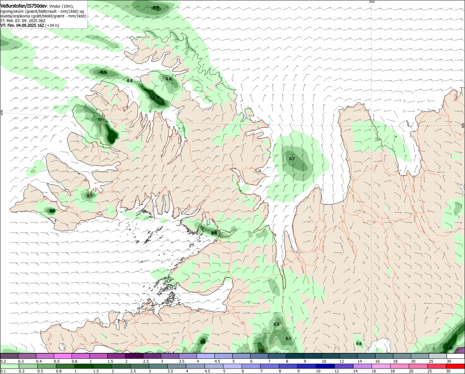Viewport: 465px width, 374px height.
Task: Click the lavender swatch labeled 14 in lower row
Action: pyautogui.click(x=362, y=366)
